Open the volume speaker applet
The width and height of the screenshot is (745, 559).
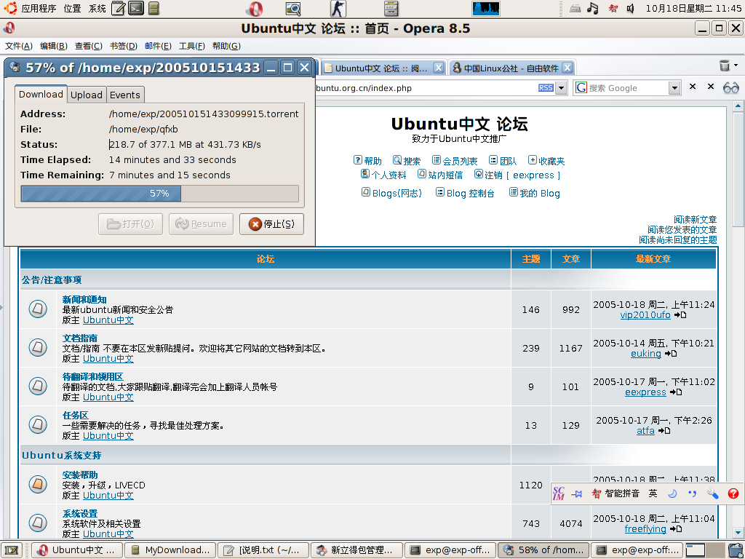(631, 8)
